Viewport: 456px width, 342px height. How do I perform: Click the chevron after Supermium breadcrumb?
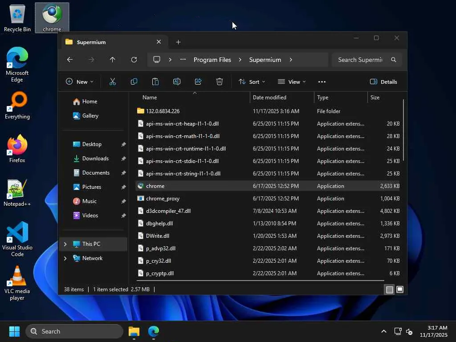[290, 60]
